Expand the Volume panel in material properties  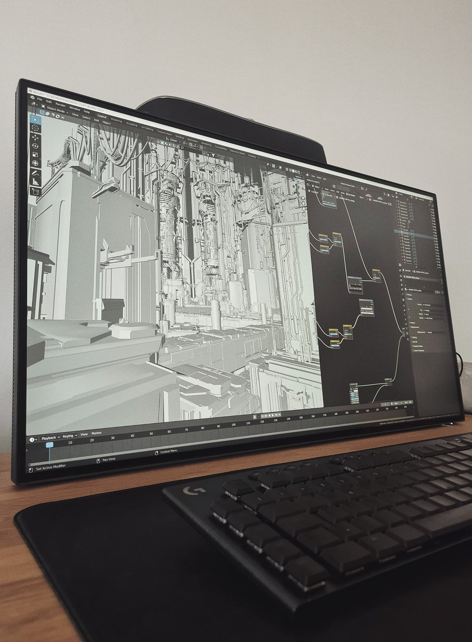(x=412, y=323)
